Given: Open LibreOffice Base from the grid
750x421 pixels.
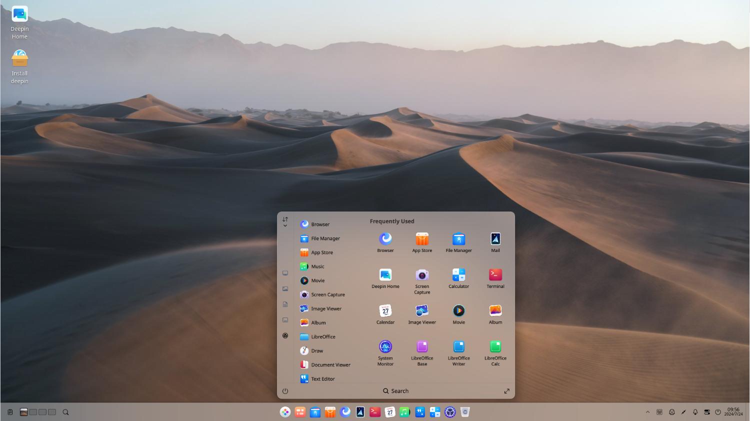Looking at the screenshot, I should tap(422, 353).
